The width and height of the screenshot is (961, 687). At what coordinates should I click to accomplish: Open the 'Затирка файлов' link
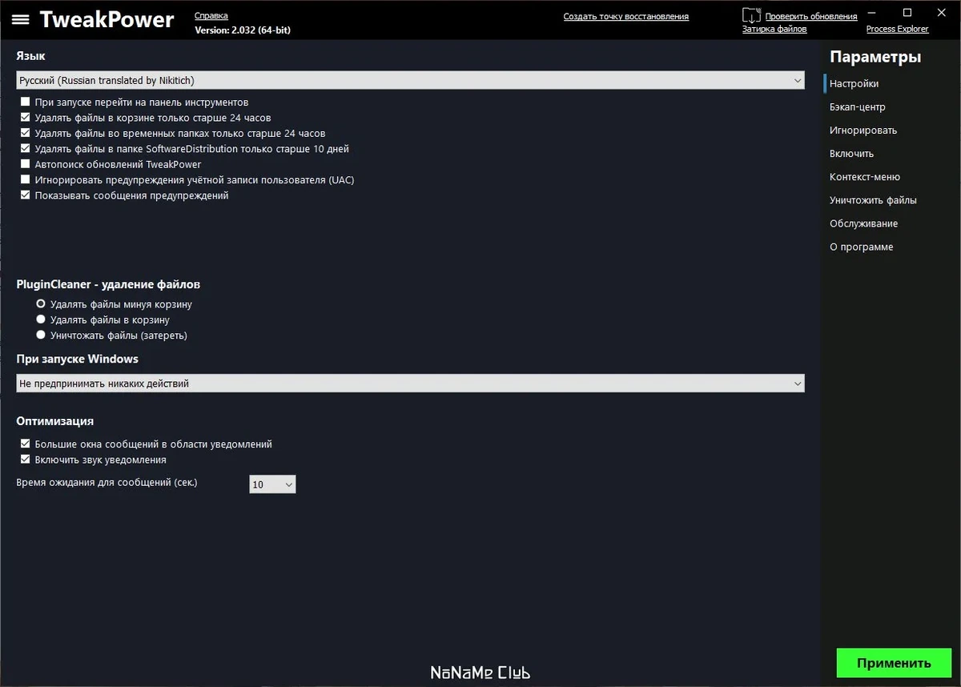pyautogui.click(x=774, y=29)
